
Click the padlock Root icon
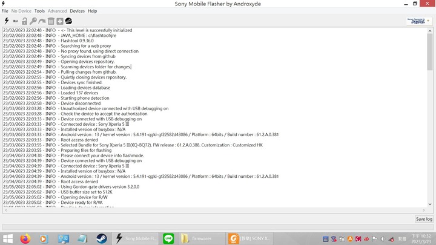[x=24, y=21]
